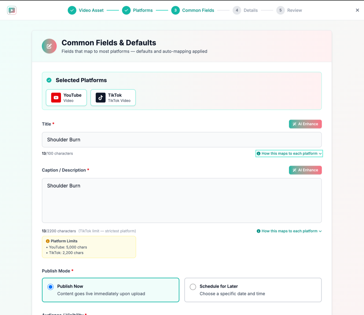
Task: Click the step 4 Details circle
Action: coord(237,10)
